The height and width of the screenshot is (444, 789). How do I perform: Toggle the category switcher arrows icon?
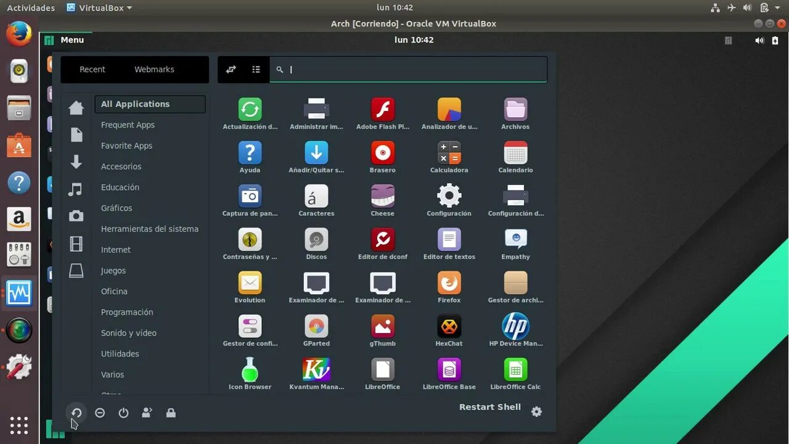click(231, 69)
